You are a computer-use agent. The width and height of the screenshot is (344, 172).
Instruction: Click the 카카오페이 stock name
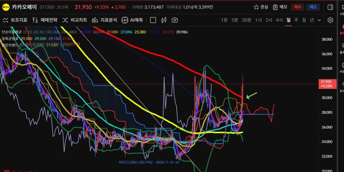tap(24, 7)
